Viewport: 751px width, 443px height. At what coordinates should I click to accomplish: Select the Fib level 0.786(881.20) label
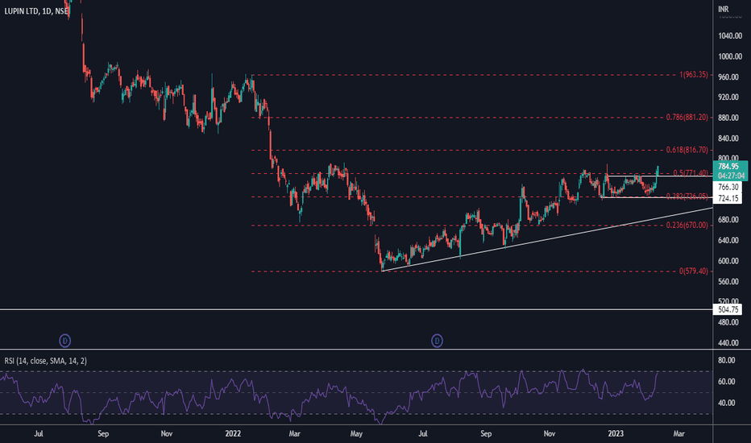click(687, 118)
